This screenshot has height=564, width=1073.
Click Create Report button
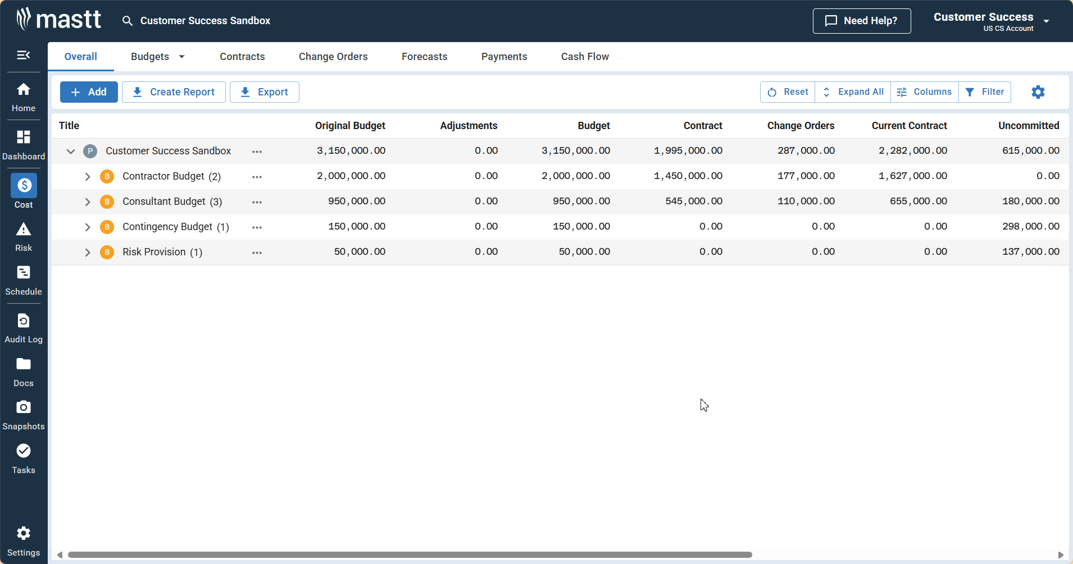pos(174,92)
